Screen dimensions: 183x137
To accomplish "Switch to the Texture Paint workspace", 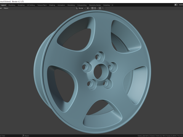I will click(42, 5).
